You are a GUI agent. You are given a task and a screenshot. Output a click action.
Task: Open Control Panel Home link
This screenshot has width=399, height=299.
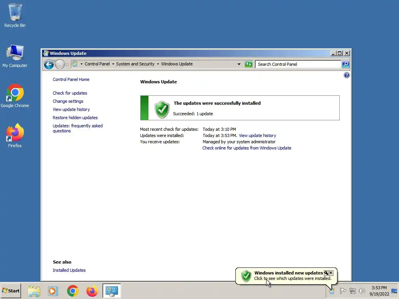[71, 79]
